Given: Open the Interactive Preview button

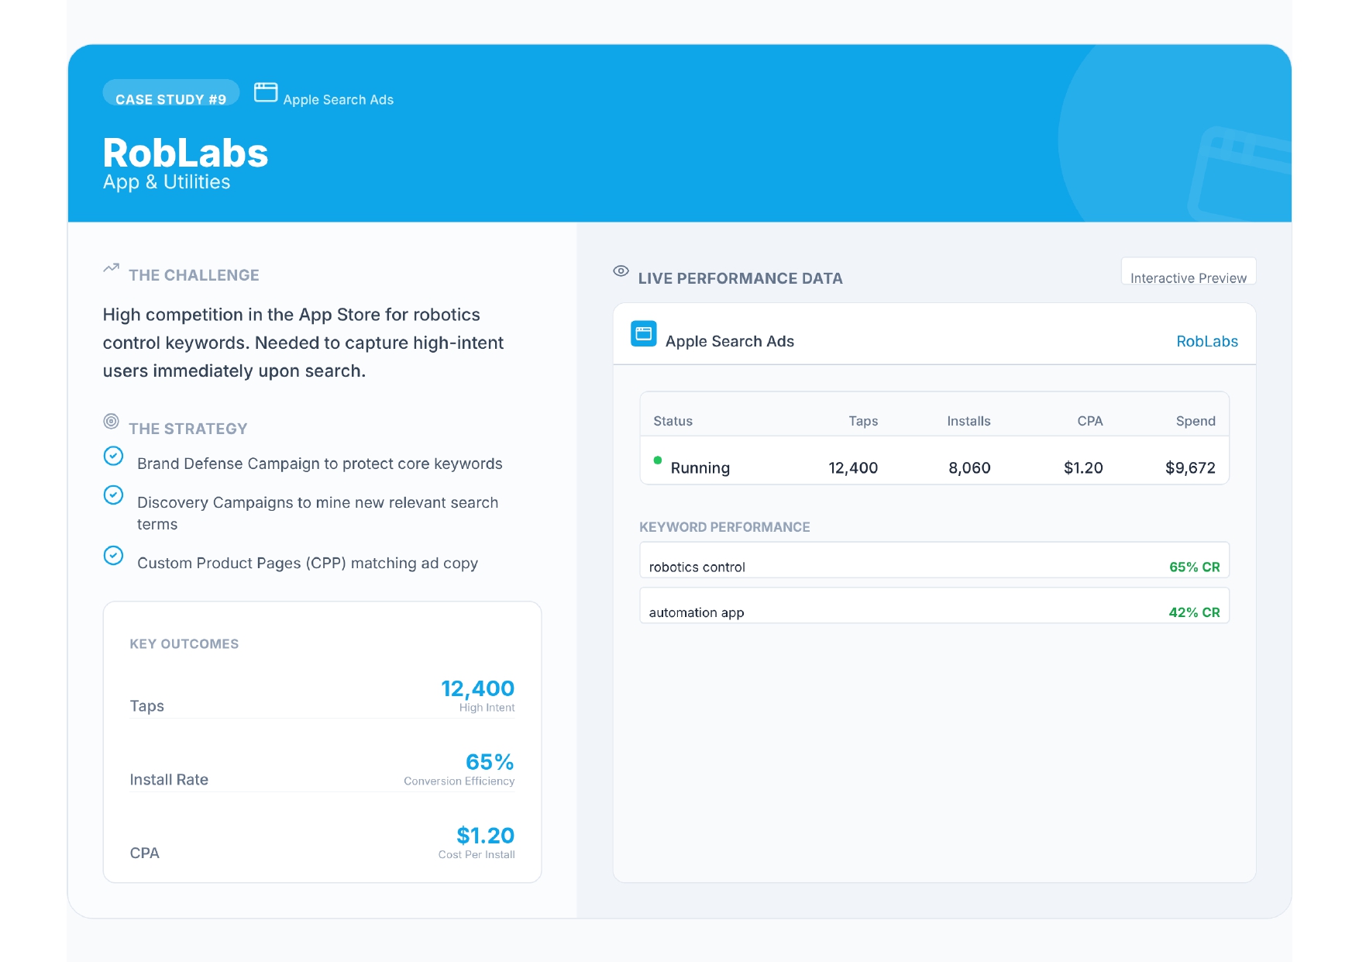Looking at the screenshot, I should click(1189, 271).
